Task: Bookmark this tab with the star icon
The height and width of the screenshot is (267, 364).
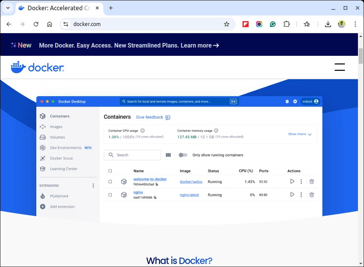Action: pyautogui.click(x=227, y=24)
